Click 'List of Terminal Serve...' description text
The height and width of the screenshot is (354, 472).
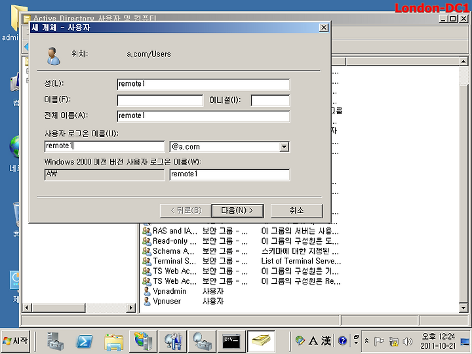[x=301, y=261]
